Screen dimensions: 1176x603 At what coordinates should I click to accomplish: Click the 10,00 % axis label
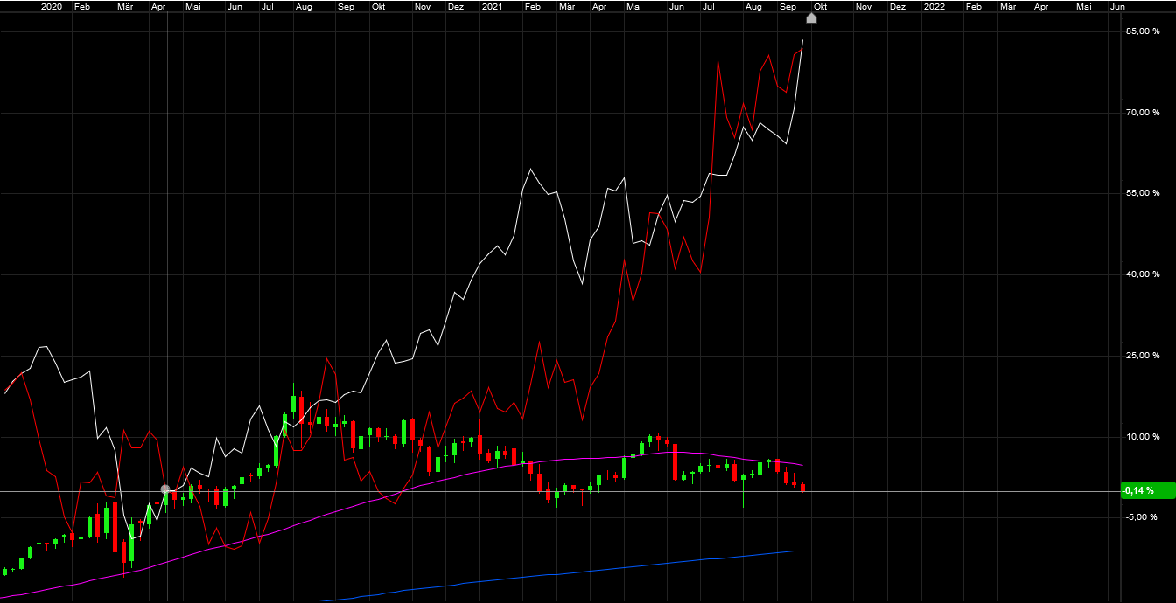1143,436
